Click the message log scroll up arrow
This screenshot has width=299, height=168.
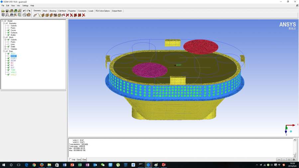tap(295, 140)
